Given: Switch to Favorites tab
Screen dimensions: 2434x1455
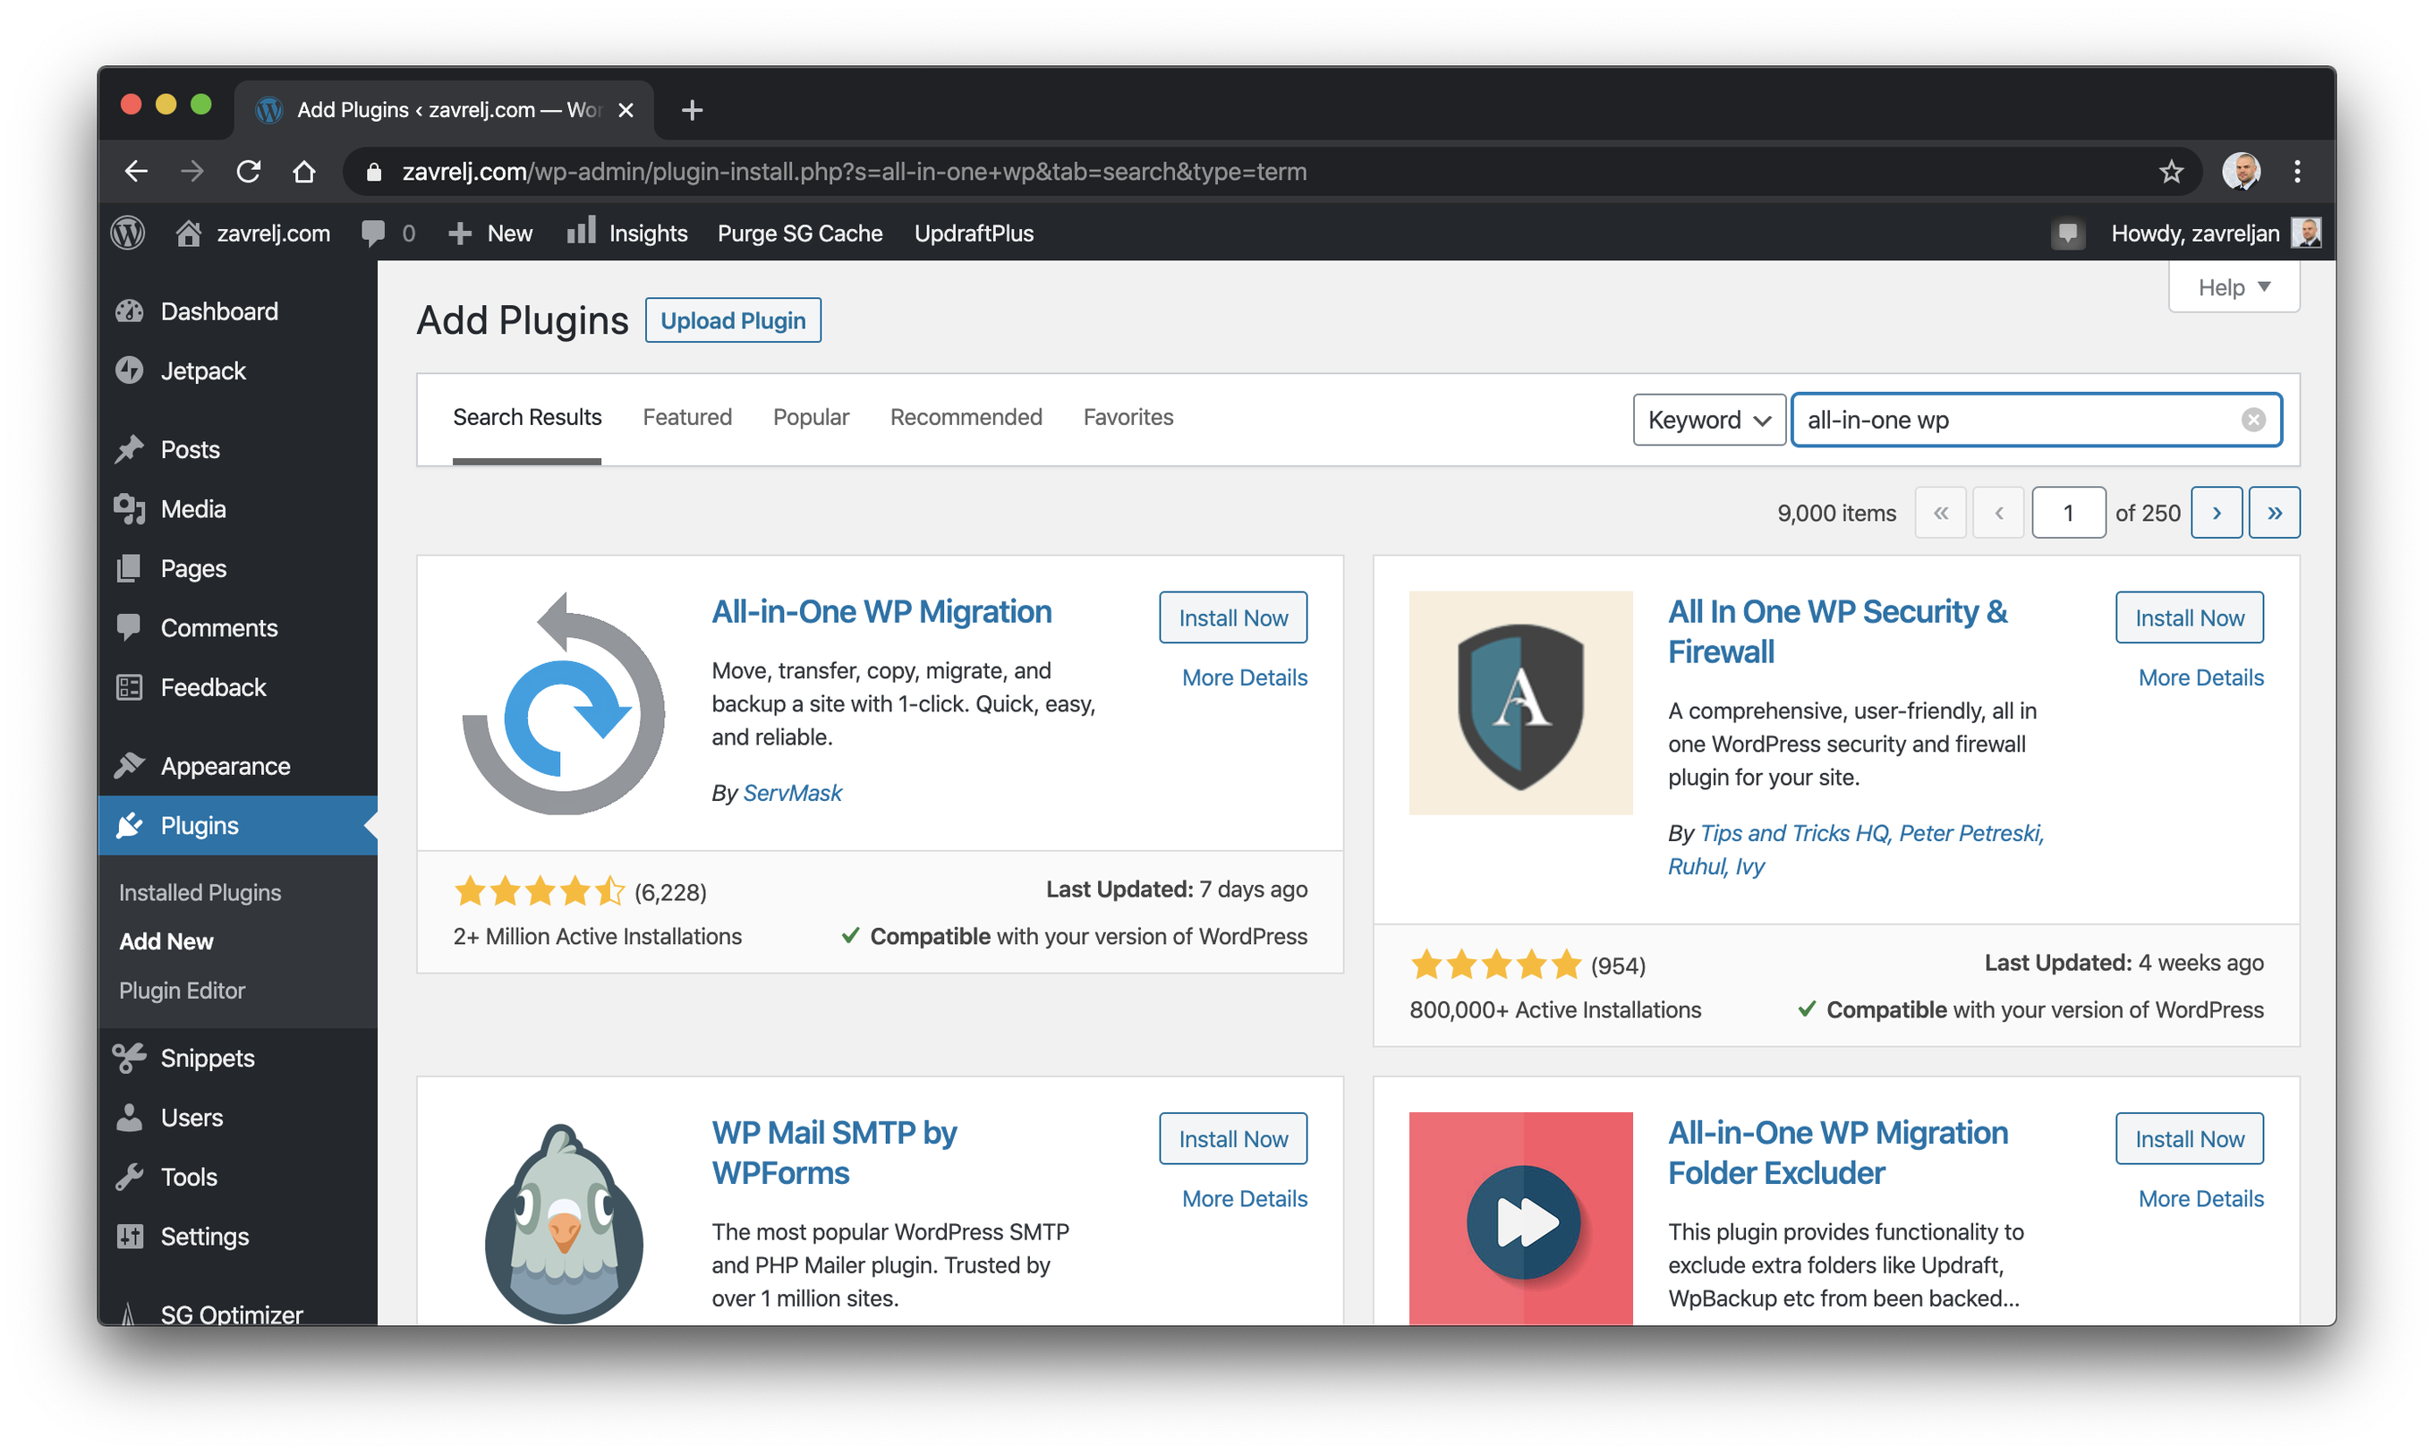Looking at the screenshot, I should pos(1128,417).
